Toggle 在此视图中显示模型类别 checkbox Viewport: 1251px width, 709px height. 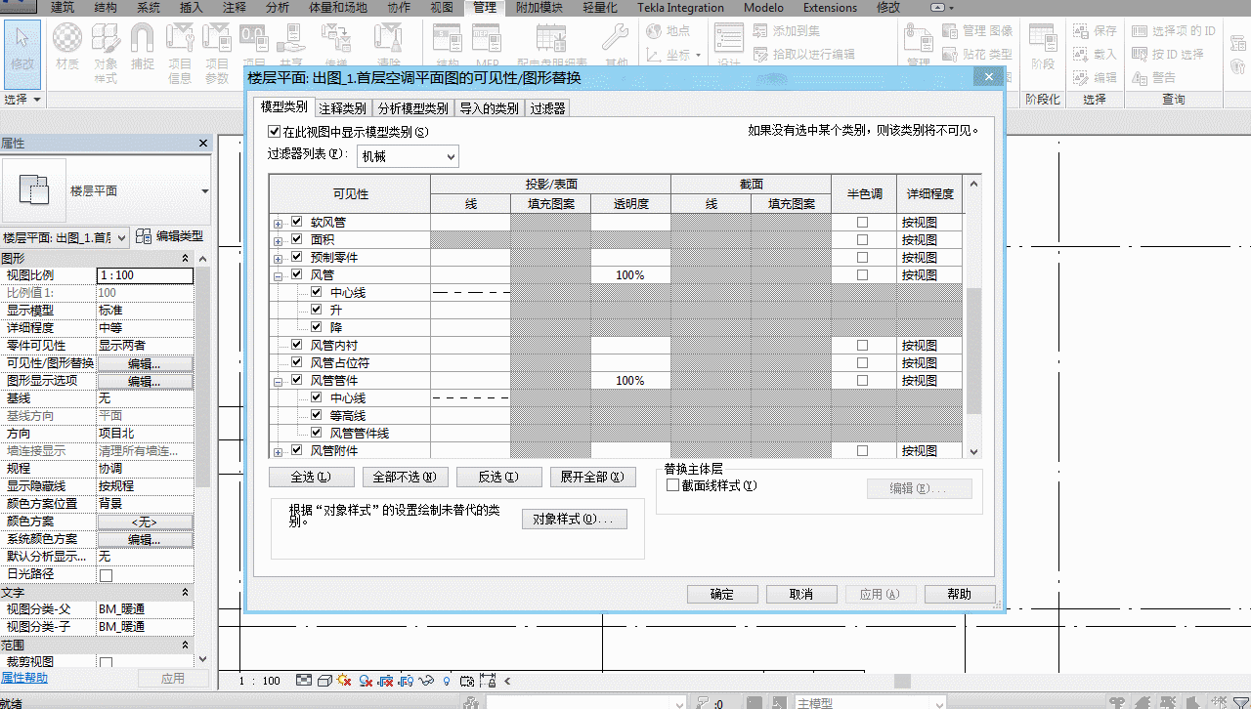274,131
